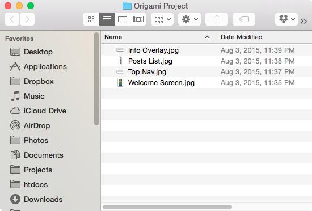The width and height of the screenshot is (312, 211).
Task: Click the Info Overlay.jpg thumbnail icon
Action: click(x=120, y=50)
